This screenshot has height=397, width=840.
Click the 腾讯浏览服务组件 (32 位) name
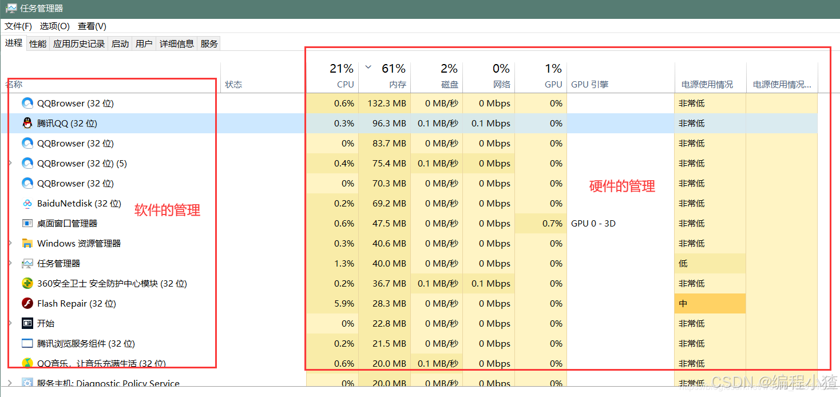(86, 344)
